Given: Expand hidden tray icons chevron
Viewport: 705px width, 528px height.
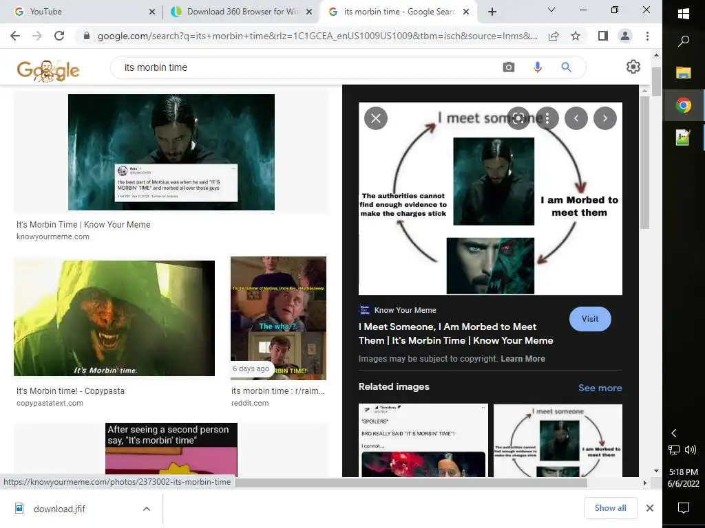Looking at the screenshot, I should (x=673, y=433).
